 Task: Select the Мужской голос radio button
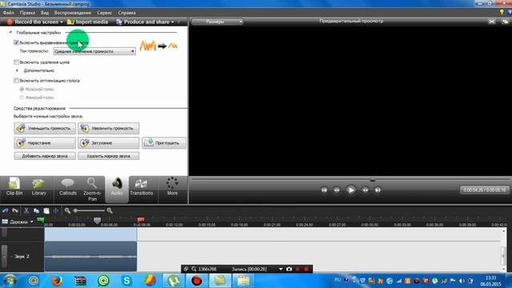pos(22,89)
